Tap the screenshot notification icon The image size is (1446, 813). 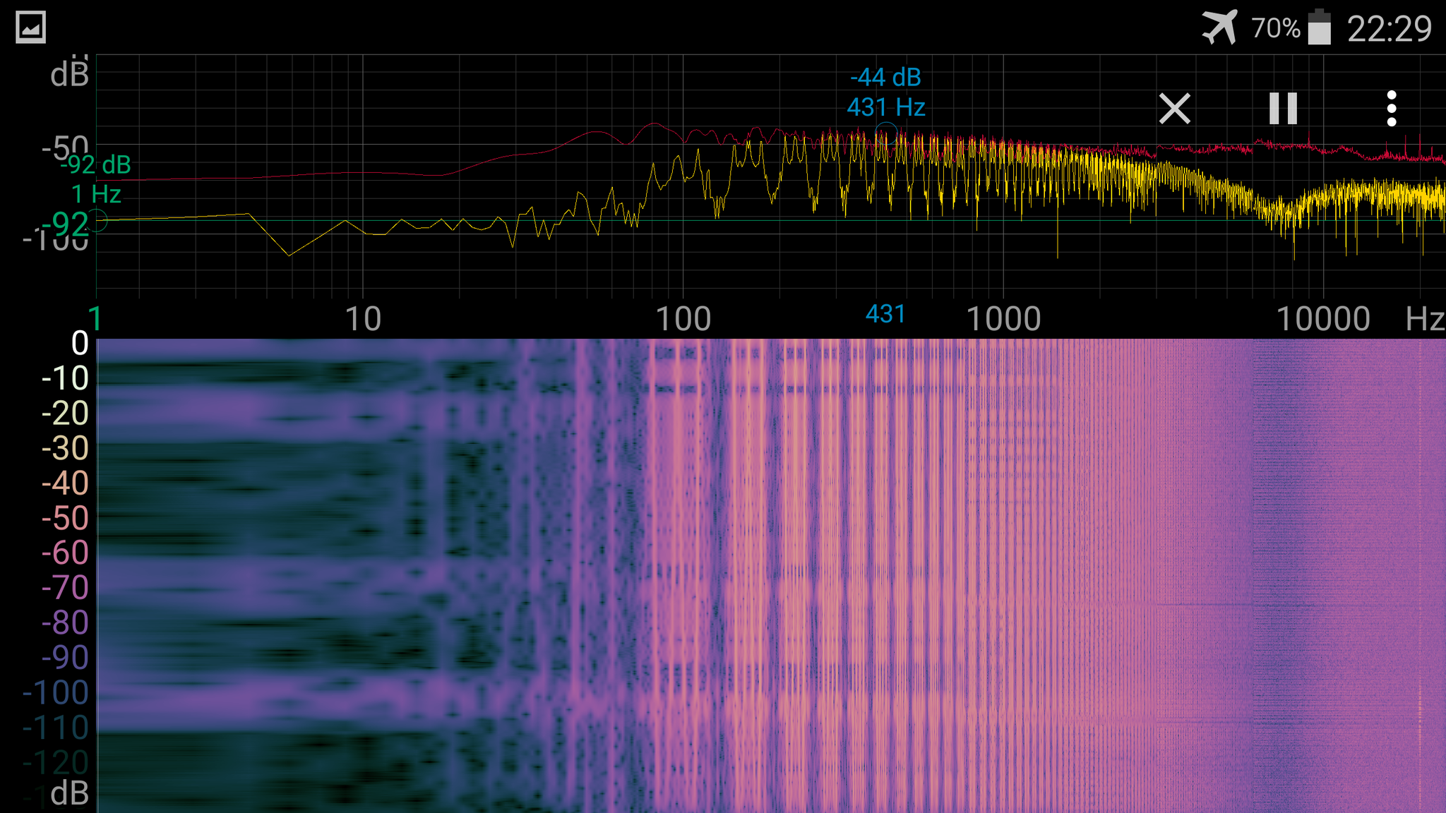[x=30, y=28]
